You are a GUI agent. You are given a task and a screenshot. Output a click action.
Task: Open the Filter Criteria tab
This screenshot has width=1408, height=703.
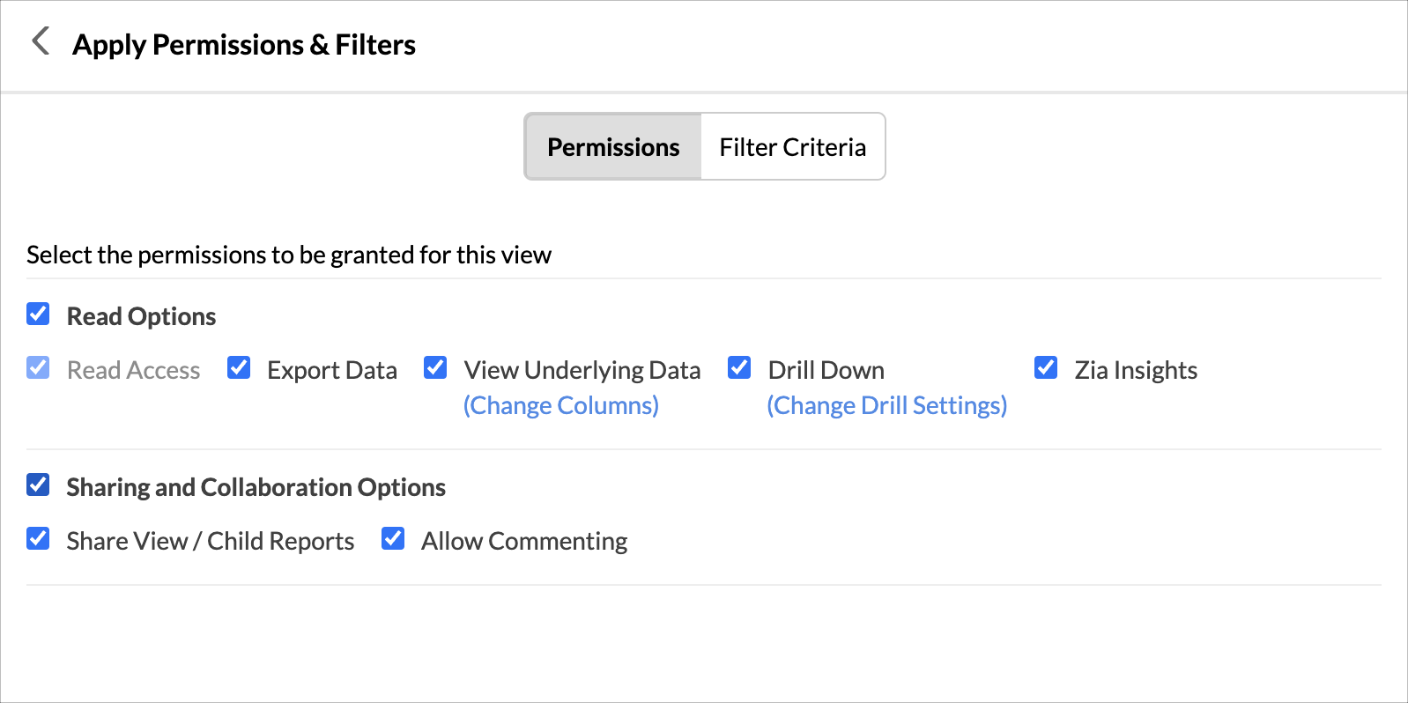(792, 147)
